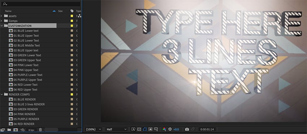
Task: Expand the assets folder
Action: [x=1, y=16]
